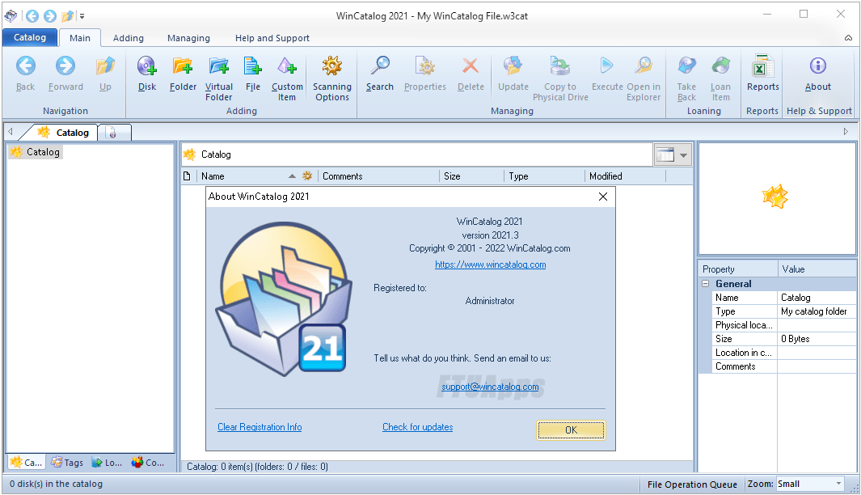Open the About info icon
The height and width of the screenshot is (495, 861).
pyautogui.click(x=817, y=66)
